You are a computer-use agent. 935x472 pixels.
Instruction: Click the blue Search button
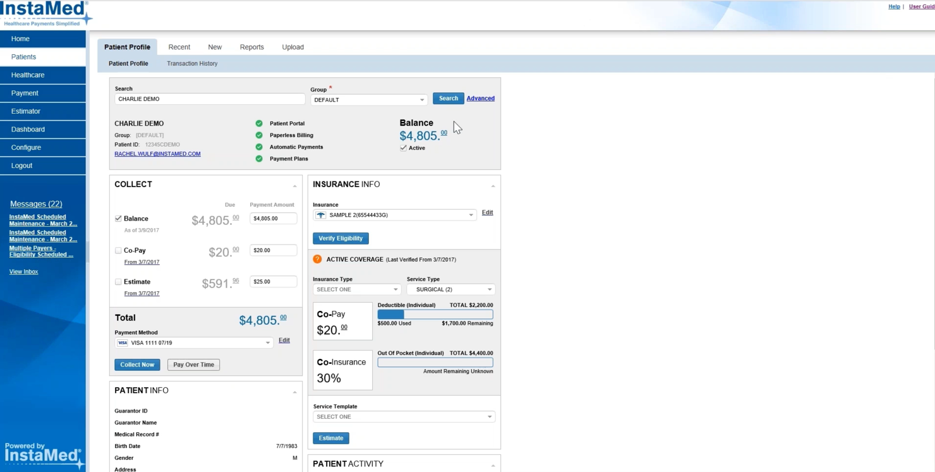pyautogui.click(x=449, y=99)
